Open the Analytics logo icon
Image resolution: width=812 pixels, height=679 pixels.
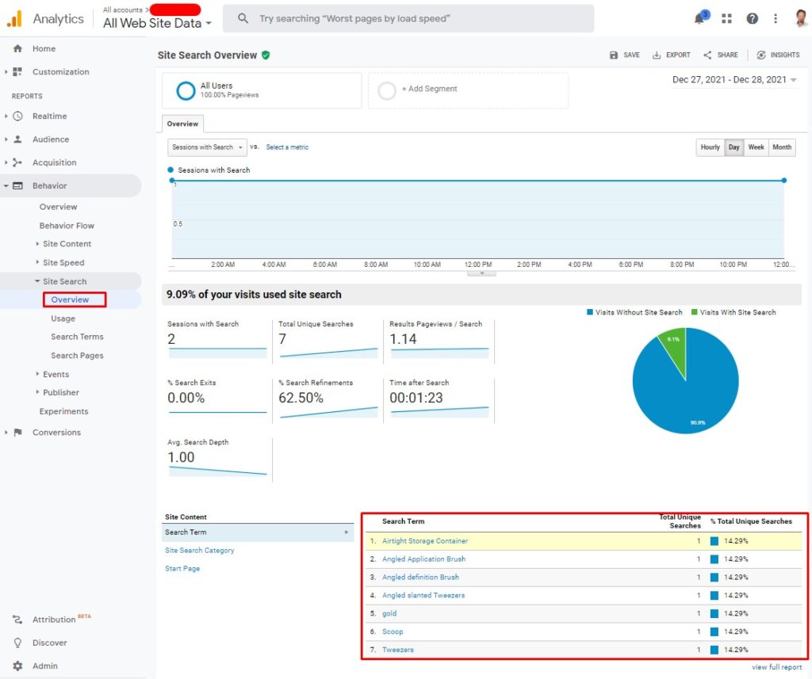pyautogui.click(x=13, y=17)
